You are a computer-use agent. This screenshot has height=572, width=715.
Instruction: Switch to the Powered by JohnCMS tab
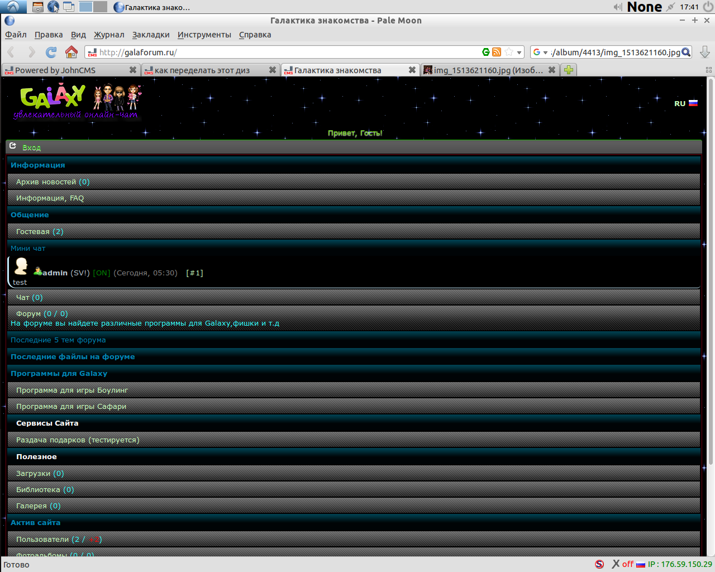(x=55, y=70)
